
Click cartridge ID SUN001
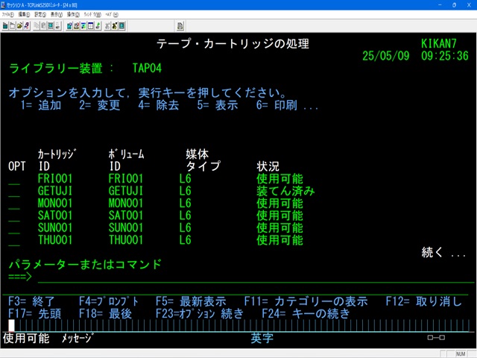(55, 227)
